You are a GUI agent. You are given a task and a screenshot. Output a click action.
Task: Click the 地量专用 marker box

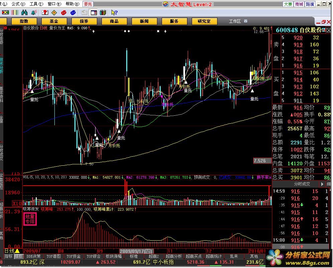(30, 219)
